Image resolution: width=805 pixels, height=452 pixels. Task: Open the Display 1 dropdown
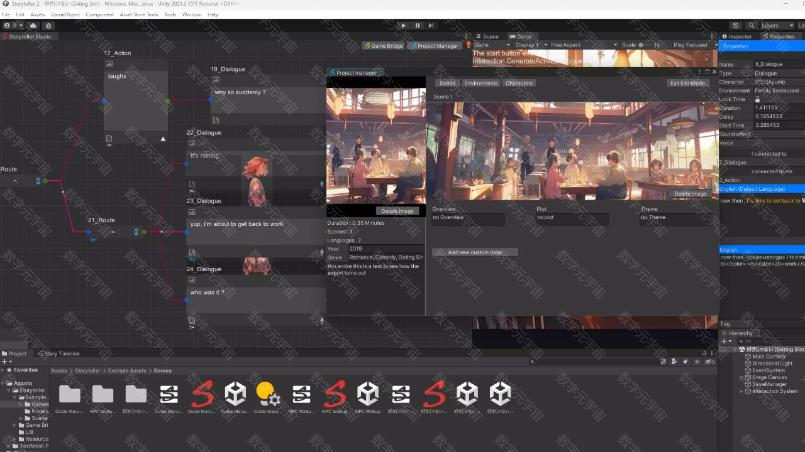tap(530, 45)
